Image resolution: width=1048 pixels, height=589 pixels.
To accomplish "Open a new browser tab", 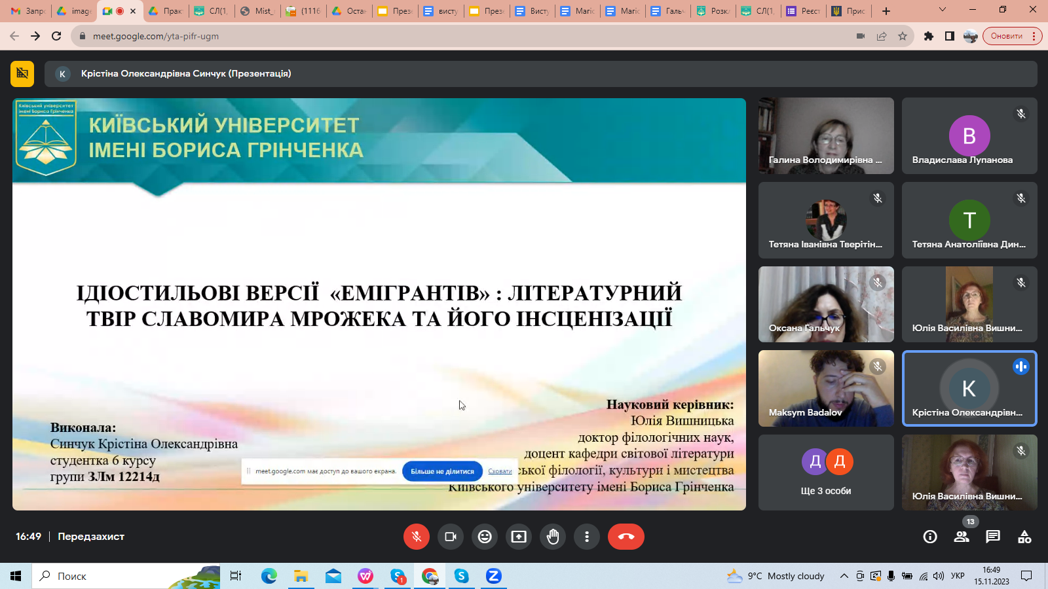I will click(886, 11).
